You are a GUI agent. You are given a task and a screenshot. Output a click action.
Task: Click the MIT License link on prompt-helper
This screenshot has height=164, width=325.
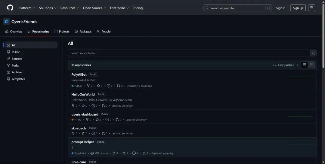pos(99,153)
